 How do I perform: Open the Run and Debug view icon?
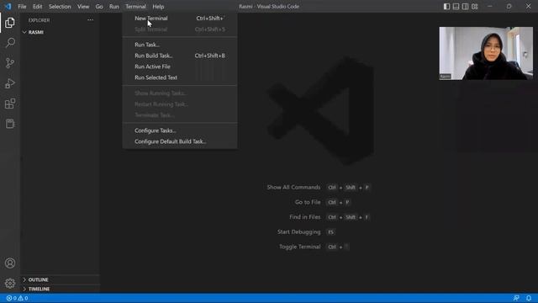click(10, 83)
